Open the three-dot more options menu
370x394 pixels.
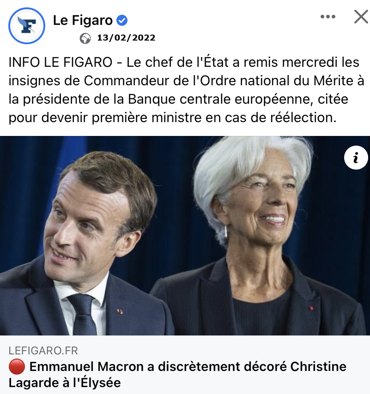pos(328,17)
